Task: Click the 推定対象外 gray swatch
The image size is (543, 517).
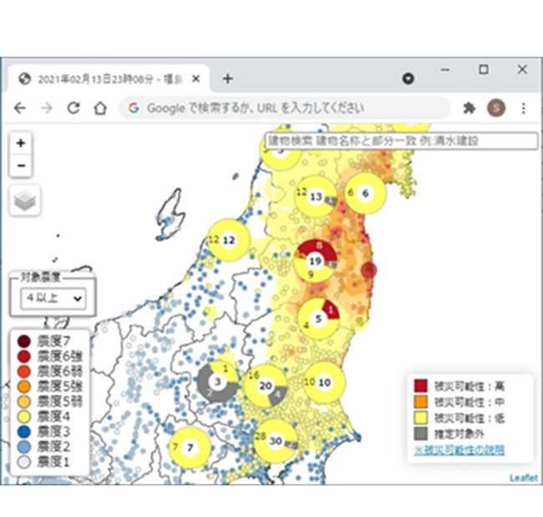Action: [421, 433]
